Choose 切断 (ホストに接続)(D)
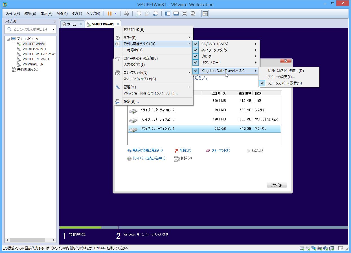 pos(289,71)
